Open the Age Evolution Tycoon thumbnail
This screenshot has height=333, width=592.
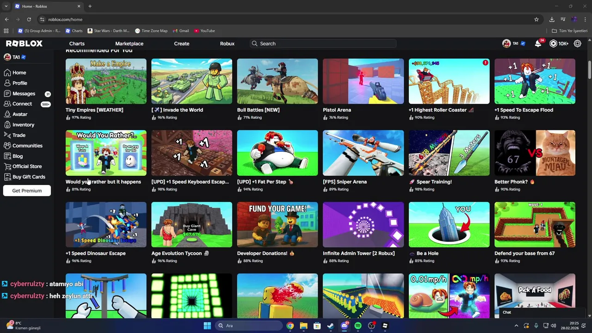point(191,225)
